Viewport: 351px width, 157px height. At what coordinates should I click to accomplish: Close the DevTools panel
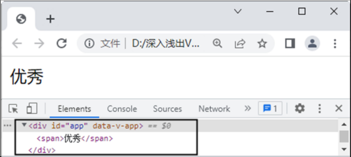pos(339,108)
